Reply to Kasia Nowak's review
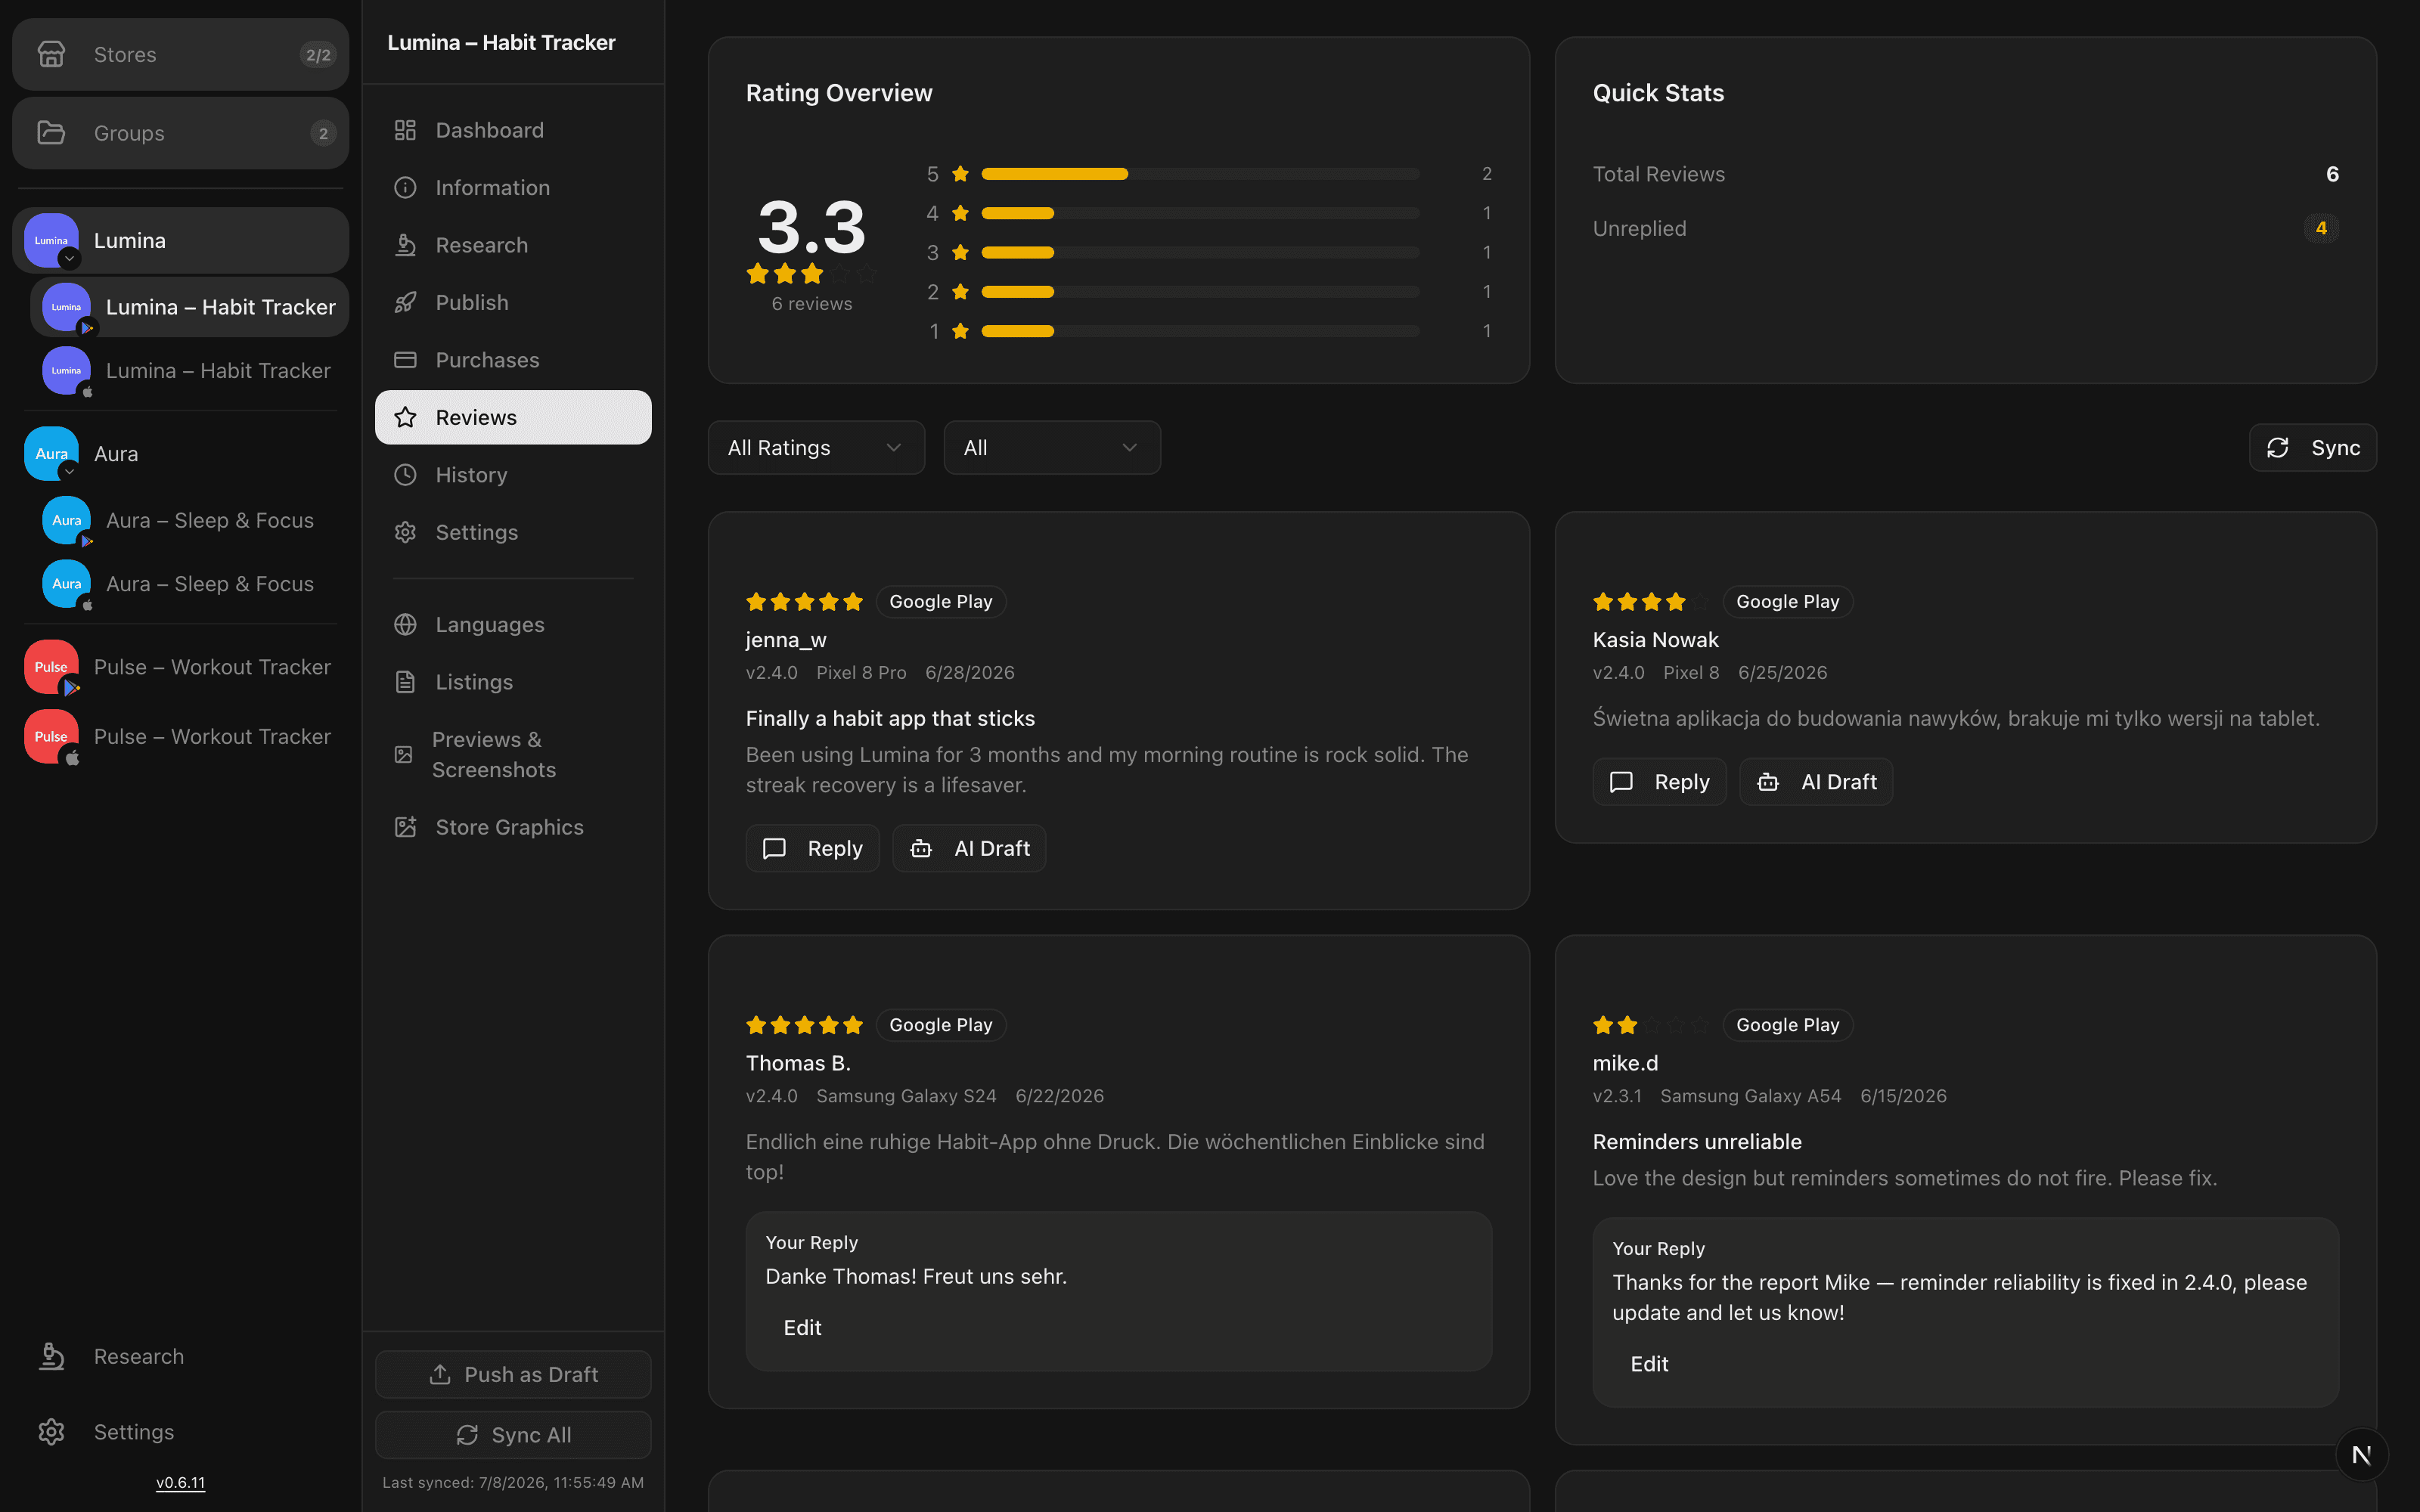 pyautogui.click(x=1659, y=782)
